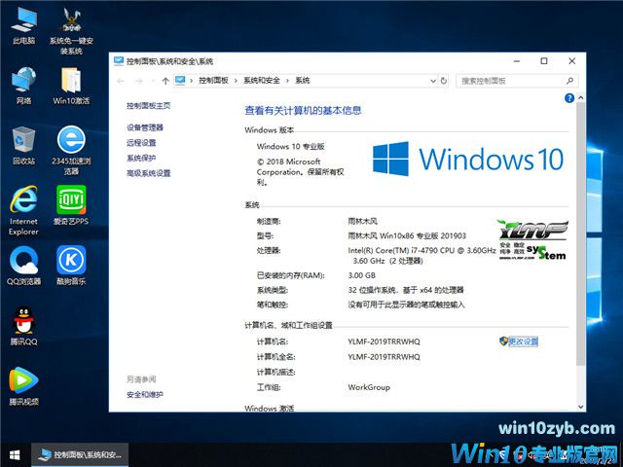Click the window title bar system icon
This screenshot has height=467, width=623.
point(119,61)
